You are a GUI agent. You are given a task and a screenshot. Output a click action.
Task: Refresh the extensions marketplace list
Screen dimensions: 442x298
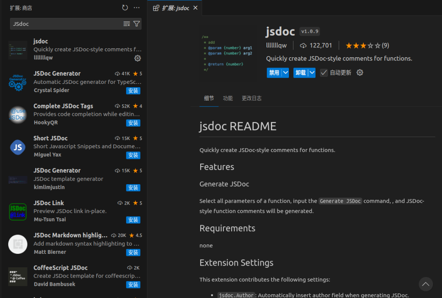tap(125, 8)
